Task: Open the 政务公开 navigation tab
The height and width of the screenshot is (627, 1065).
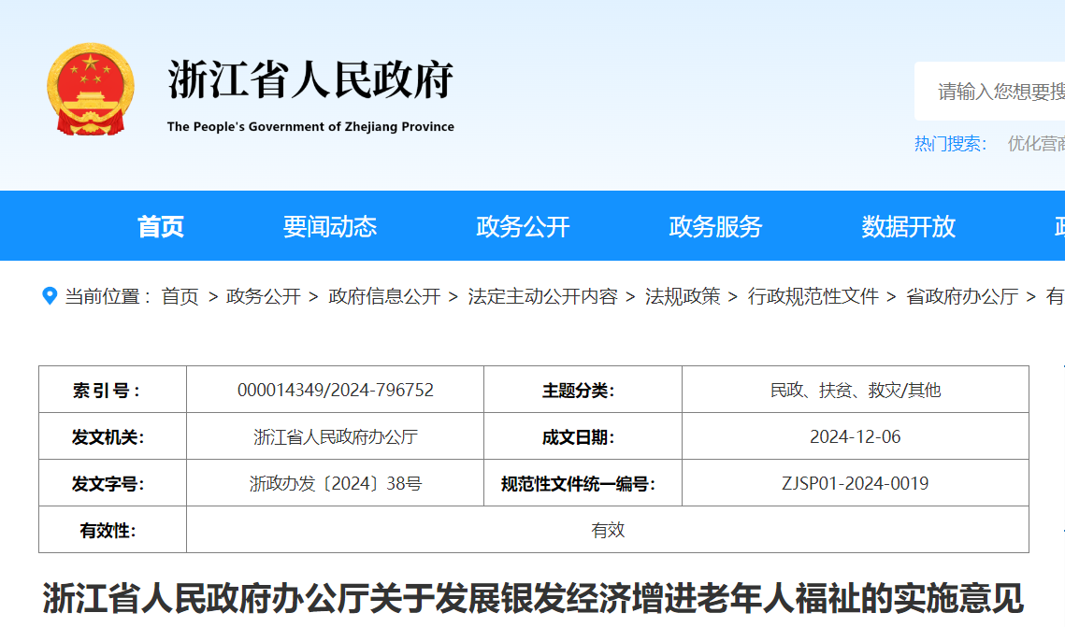Action: pos(523,226)
